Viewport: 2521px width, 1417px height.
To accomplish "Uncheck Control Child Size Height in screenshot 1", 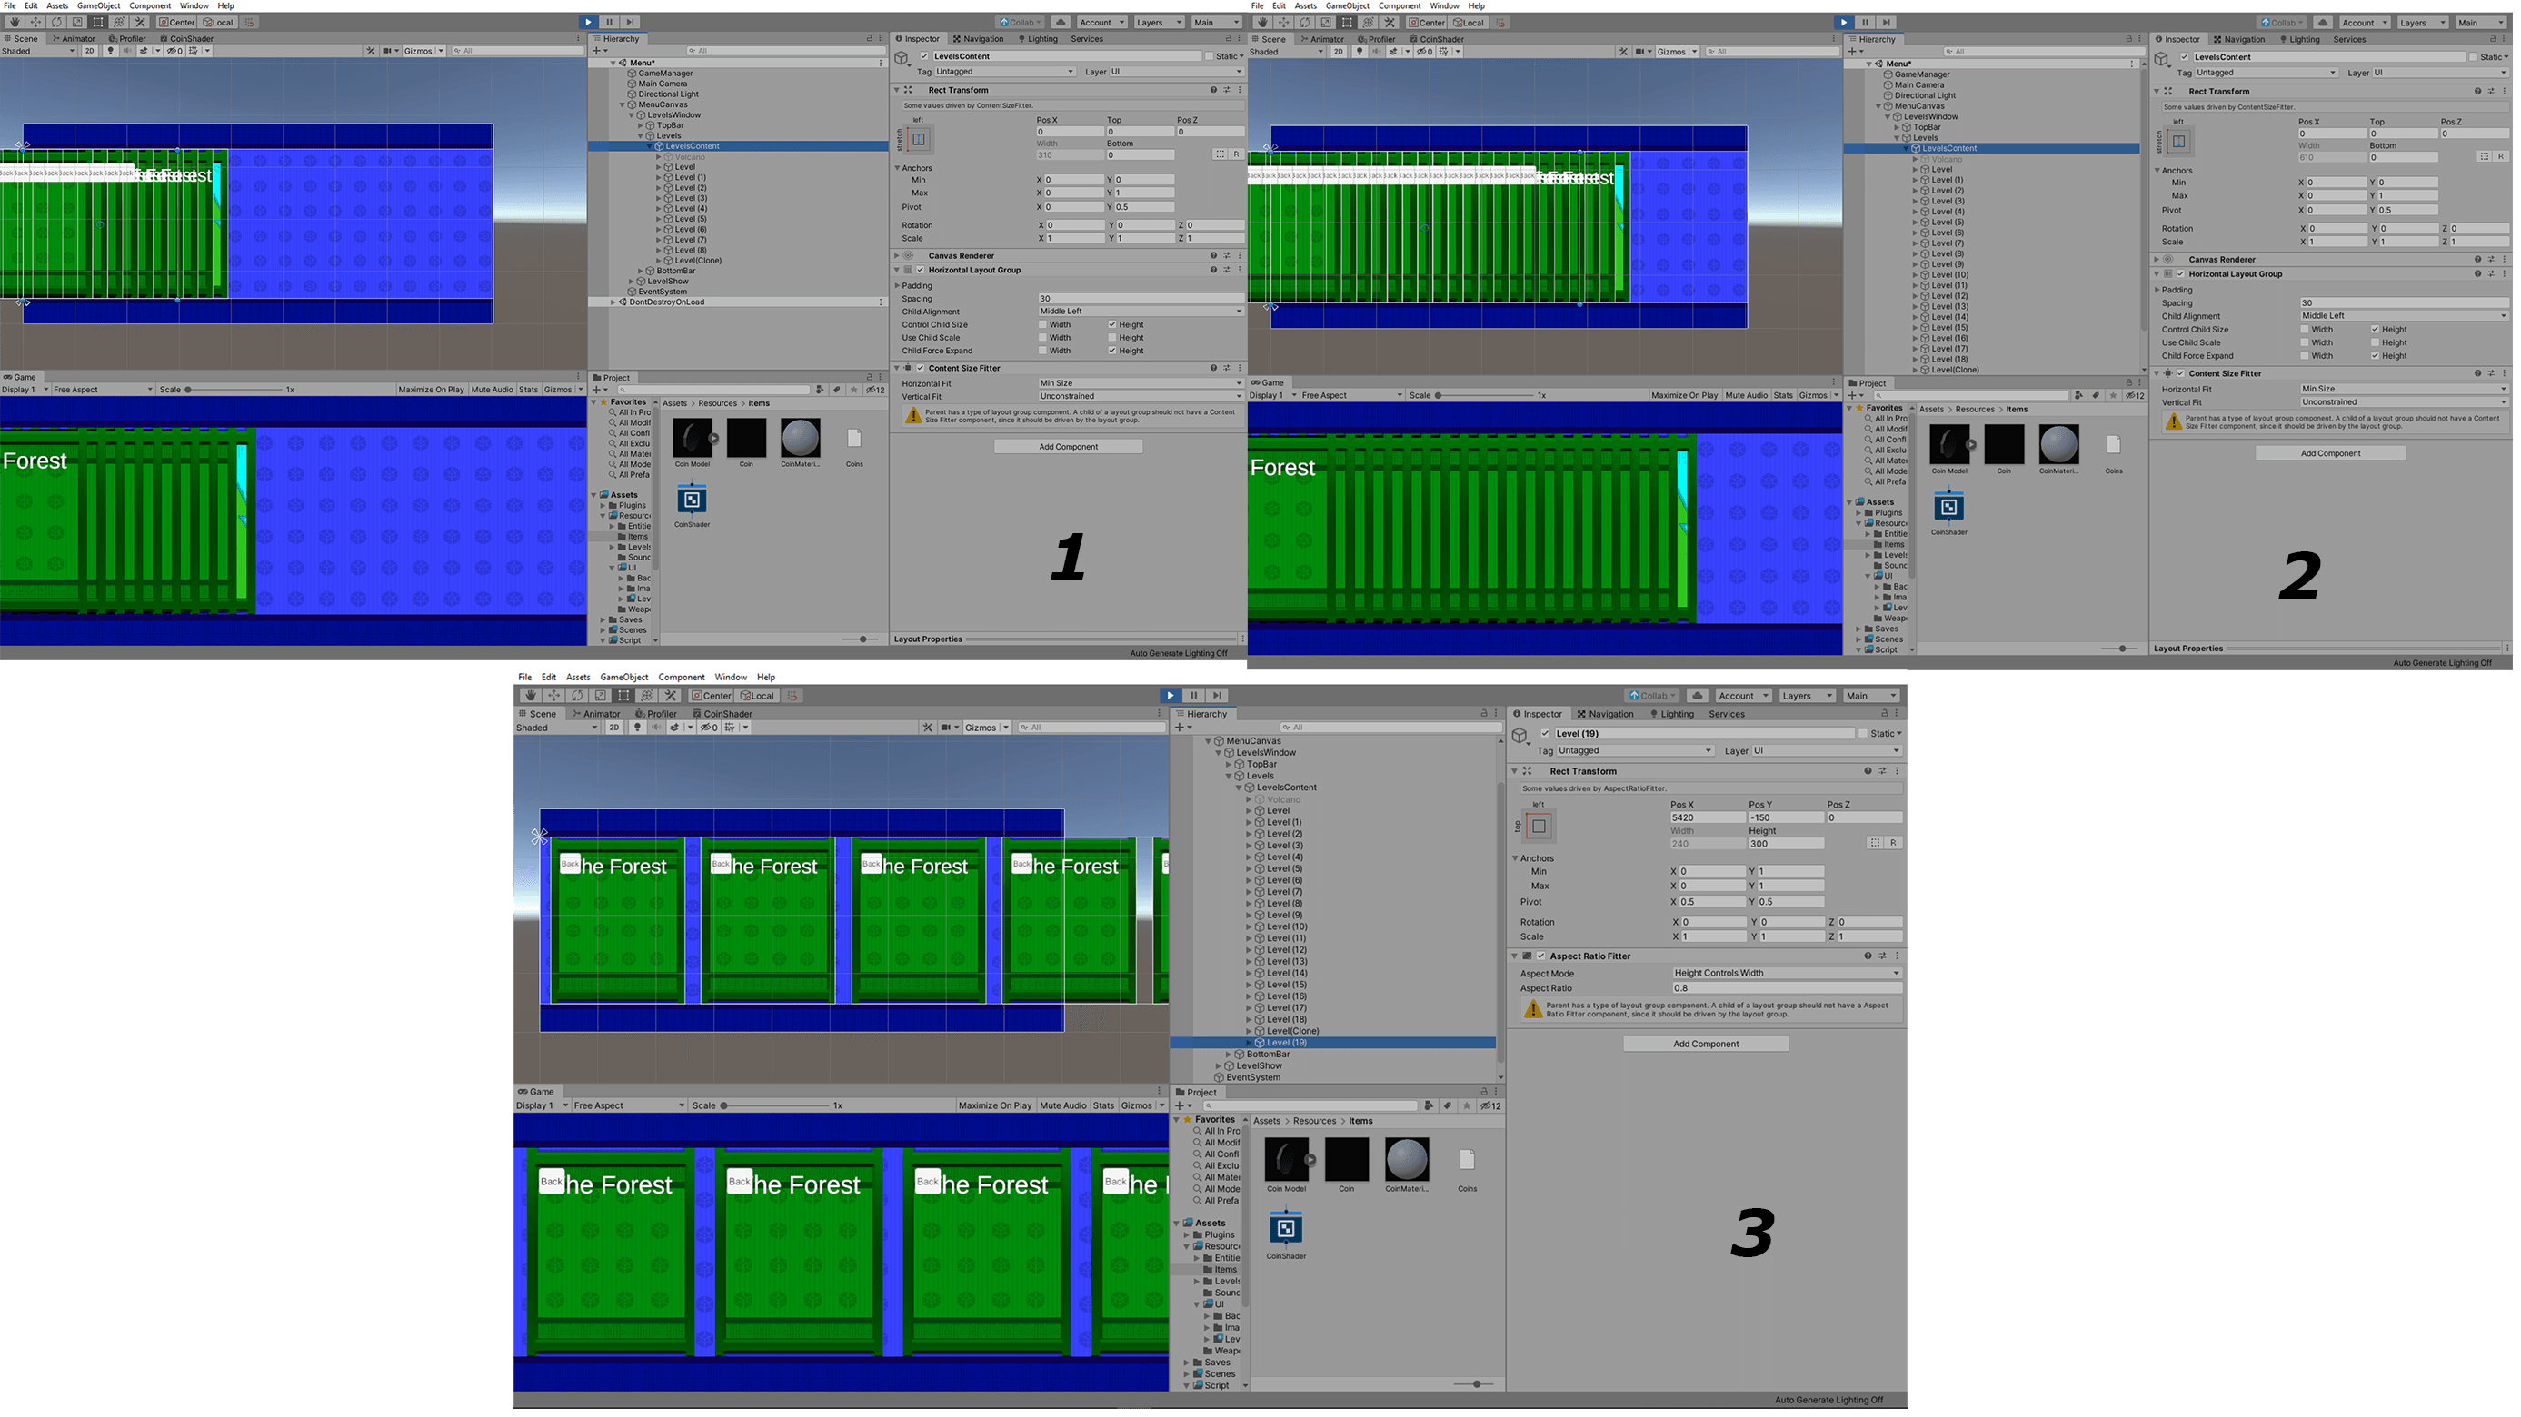I will point(1112,324).
